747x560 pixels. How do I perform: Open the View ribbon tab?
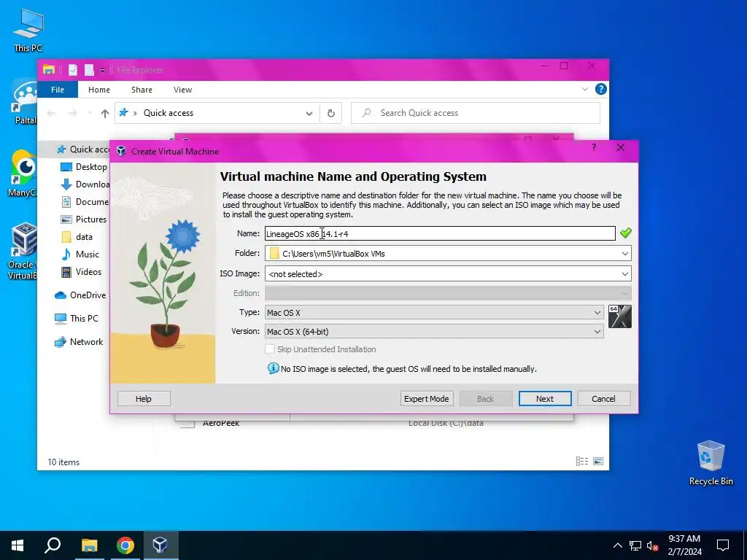182,90
